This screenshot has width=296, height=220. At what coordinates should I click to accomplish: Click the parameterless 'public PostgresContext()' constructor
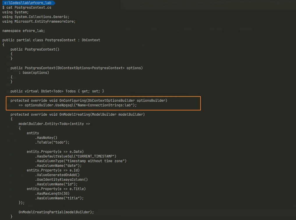coord(35,49)
